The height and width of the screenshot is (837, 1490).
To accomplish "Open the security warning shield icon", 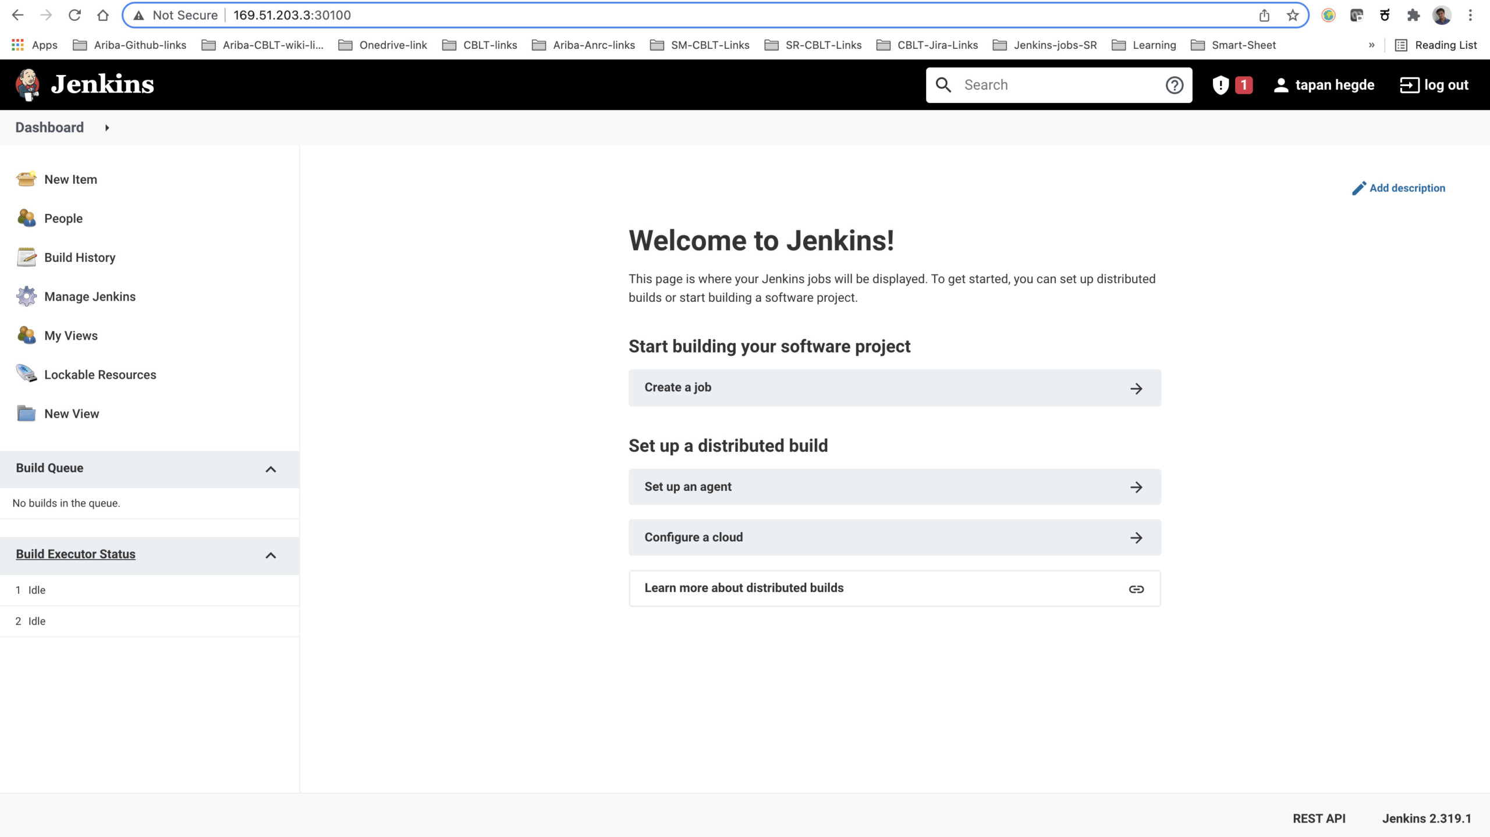I will [x=1220, y=85].
